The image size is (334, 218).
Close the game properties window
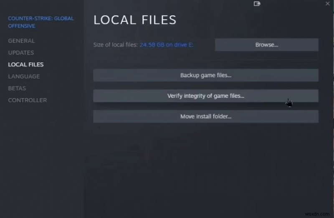(x=327, y=4)
